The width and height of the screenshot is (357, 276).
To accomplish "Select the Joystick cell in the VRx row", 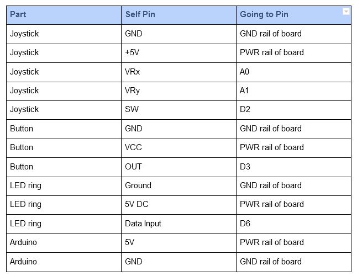I will tap(24, 72).
